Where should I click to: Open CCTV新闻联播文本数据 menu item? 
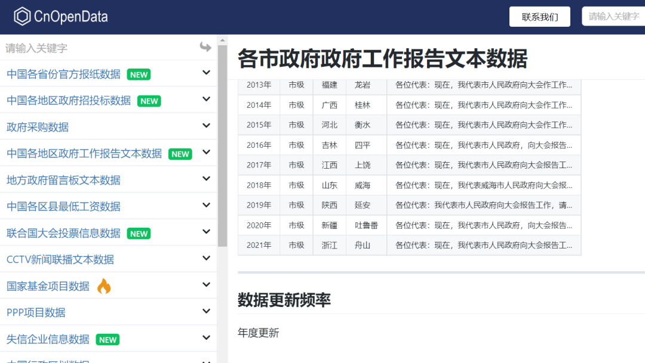tap(60, 259)
